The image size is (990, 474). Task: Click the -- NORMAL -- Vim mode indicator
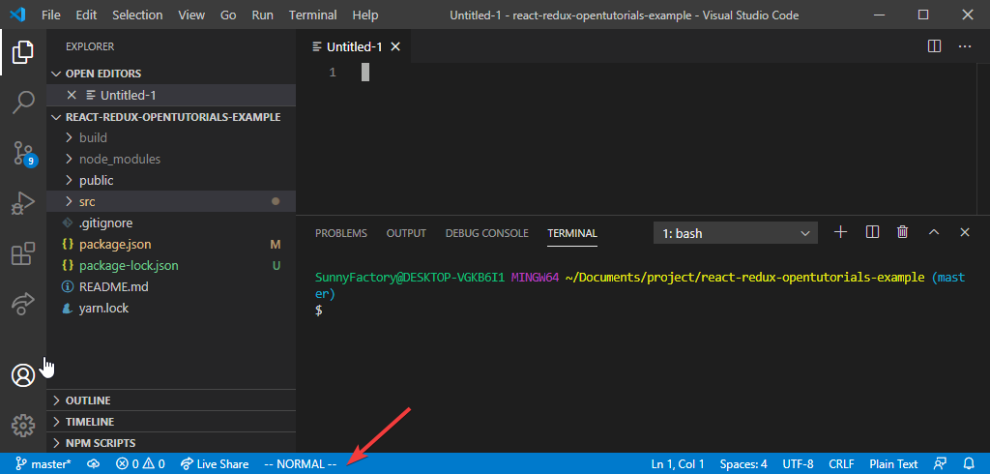(301, 464)
